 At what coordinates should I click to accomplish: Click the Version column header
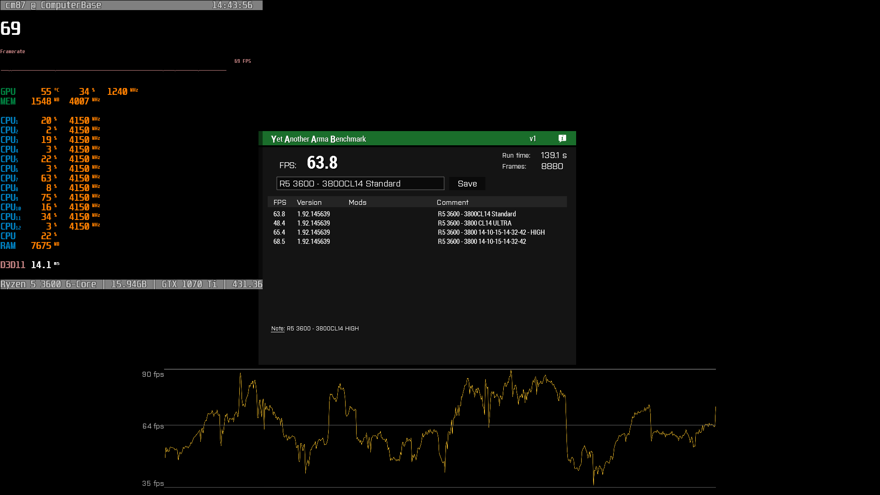tap(309, 203)
